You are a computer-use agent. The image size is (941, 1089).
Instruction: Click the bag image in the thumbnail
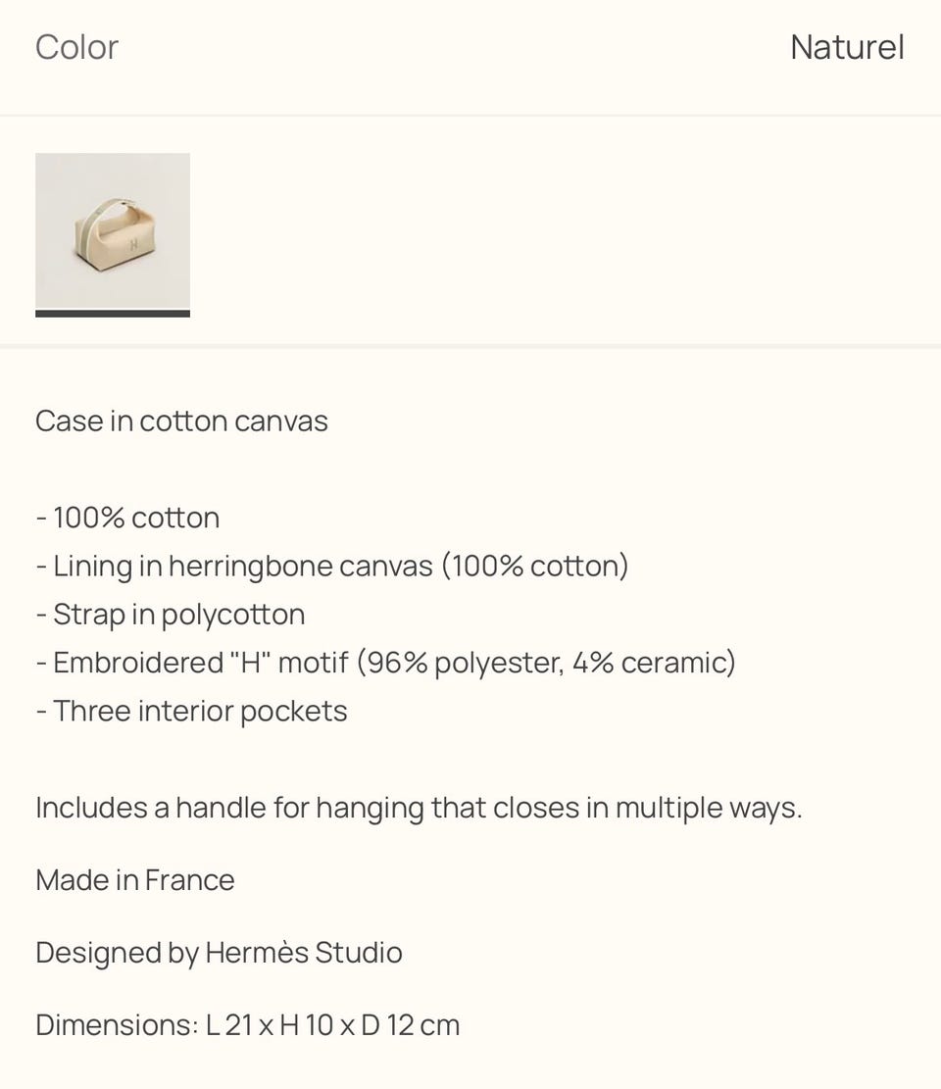[x=115, y=234]
